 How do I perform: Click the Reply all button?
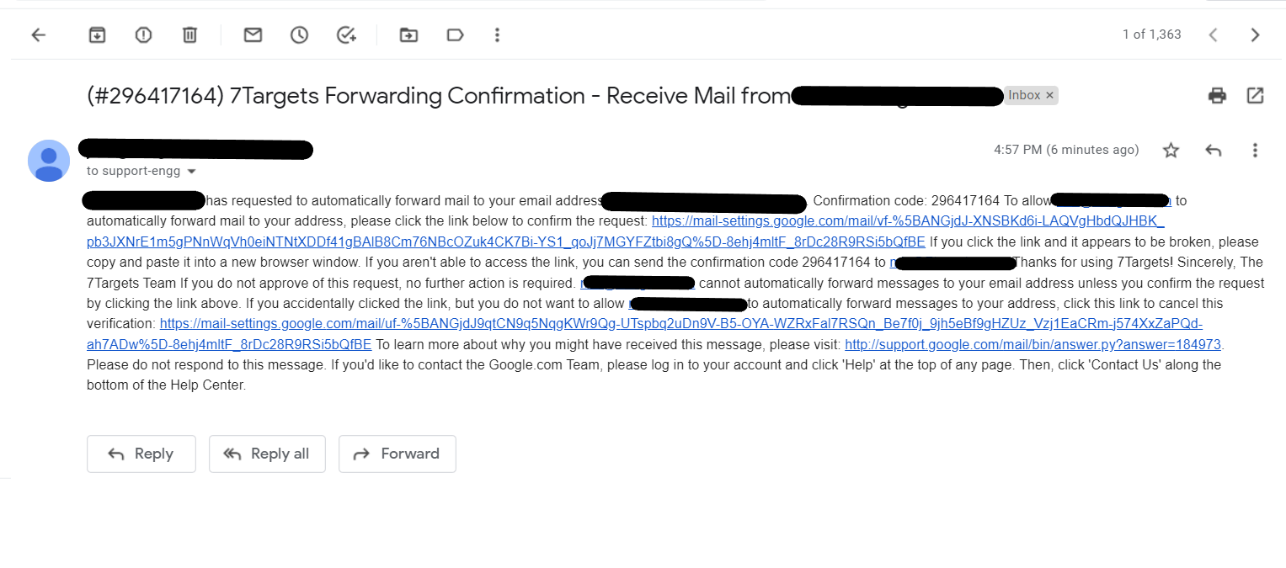[x=268, y=454]
